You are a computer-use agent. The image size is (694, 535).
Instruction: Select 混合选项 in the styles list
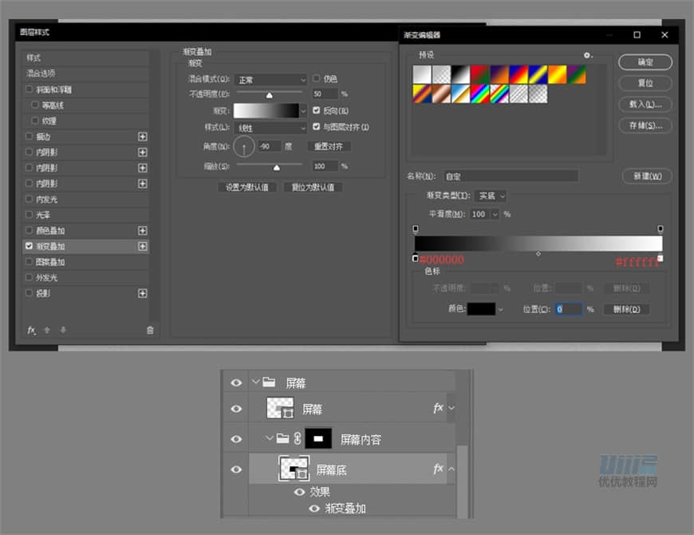coord(41,73)
